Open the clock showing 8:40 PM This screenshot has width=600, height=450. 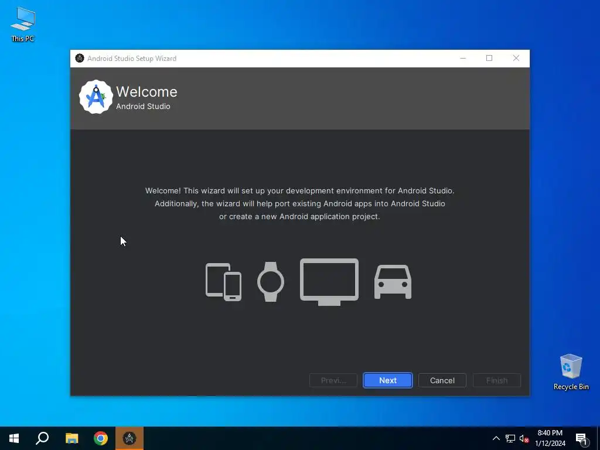tap(550, 438)
